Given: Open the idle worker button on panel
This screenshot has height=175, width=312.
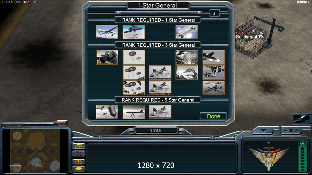Looking at the screenshot, I should point(78,153).
